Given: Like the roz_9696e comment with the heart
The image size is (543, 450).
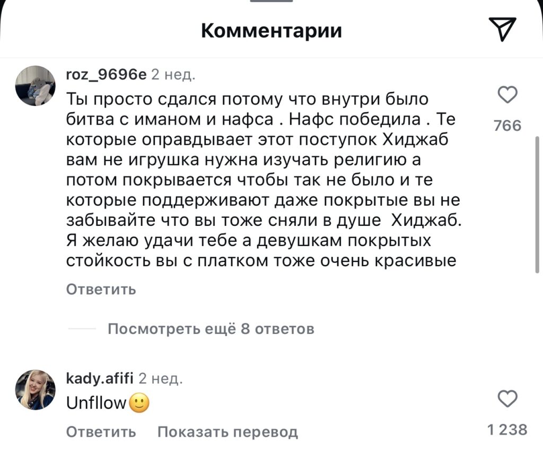Looking at the screenshot, I should 508,95.
